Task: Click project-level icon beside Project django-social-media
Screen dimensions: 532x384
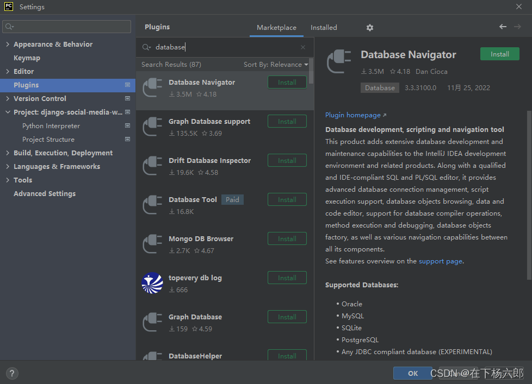Action: click(128, 112)
